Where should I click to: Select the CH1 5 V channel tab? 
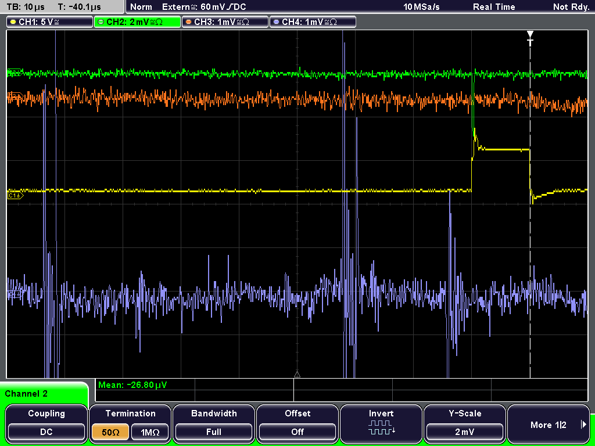(x=50, y=22)
